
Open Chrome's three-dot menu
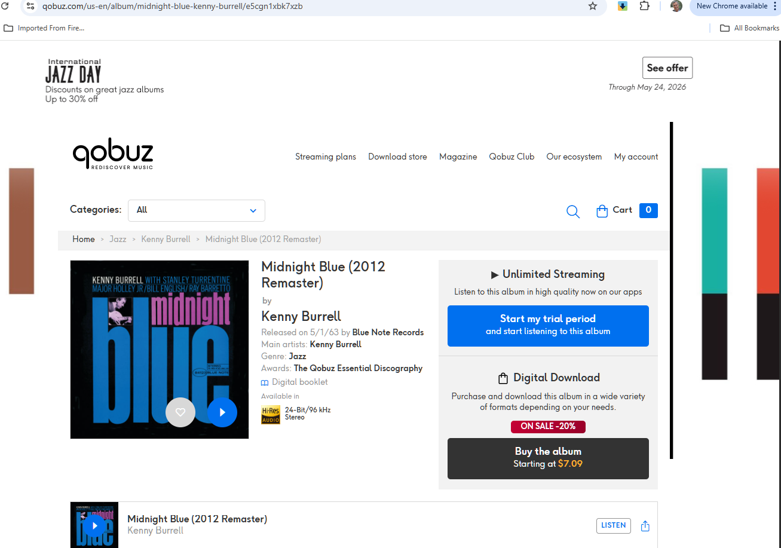(775, 6)
